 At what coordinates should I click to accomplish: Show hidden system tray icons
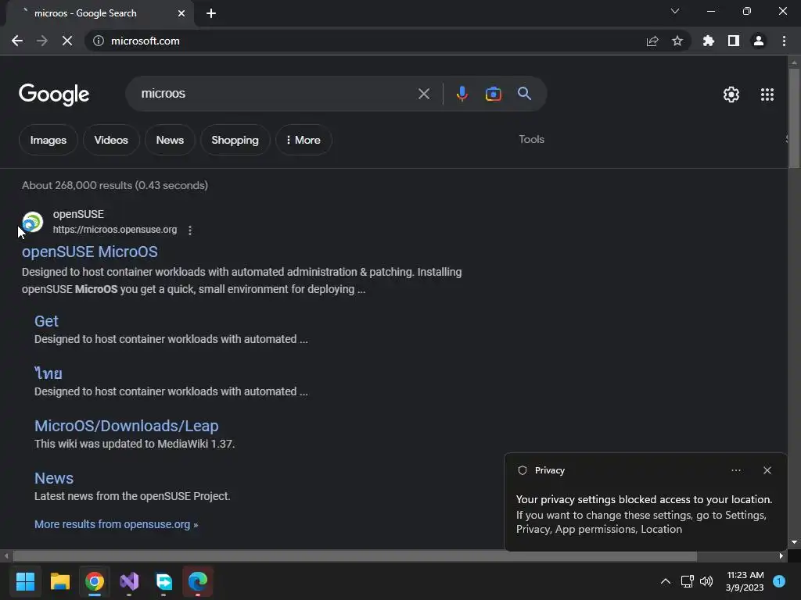[665, 581]
